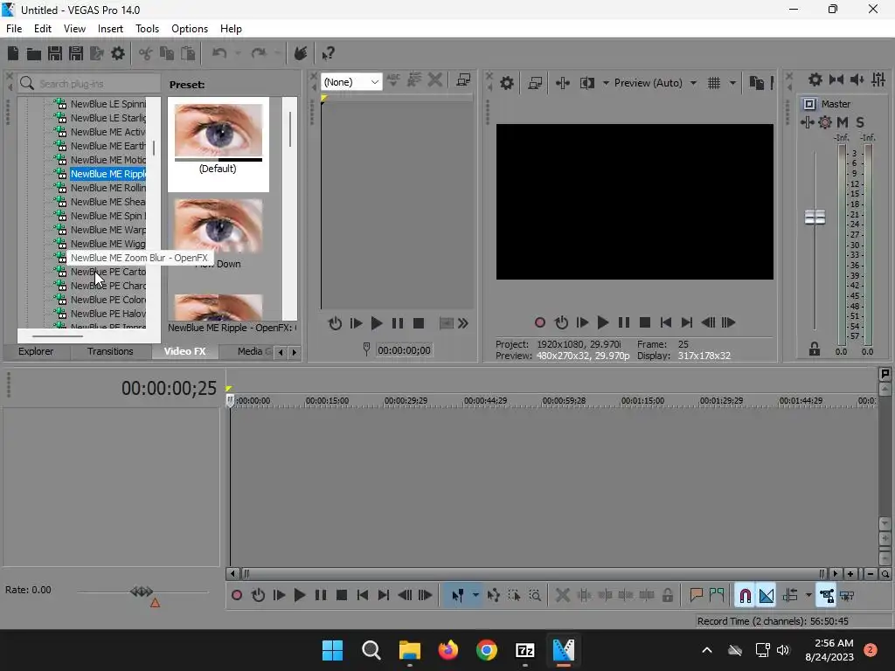Screen dimensions: 895x671
Task: Click the main timeline Record button
Action: coord(237,596)
